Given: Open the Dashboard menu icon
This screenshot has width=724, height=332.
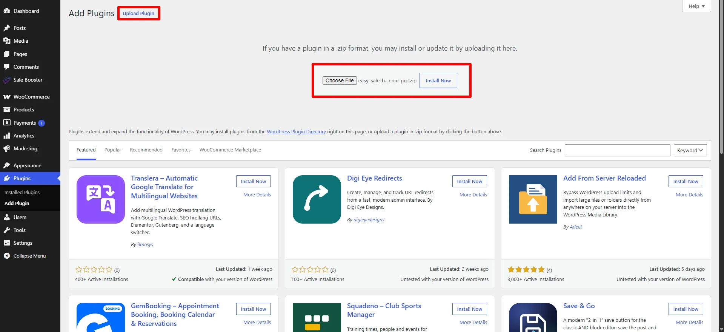Looking at the screenshot, I should pos(7,11).
